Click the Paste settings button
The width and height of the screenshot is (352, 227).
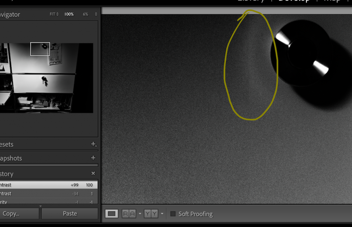click(70, 213)
